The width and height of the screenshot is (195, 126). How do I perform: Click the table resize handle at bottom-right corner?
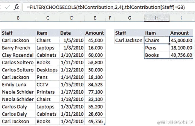click(x=104, y=124)
